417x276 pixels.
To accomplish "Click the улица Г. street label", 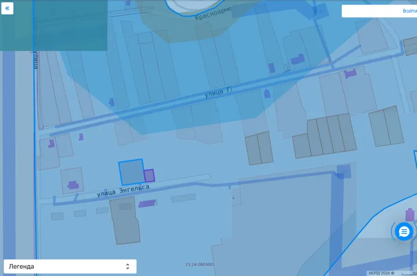I will click(213, 93).
